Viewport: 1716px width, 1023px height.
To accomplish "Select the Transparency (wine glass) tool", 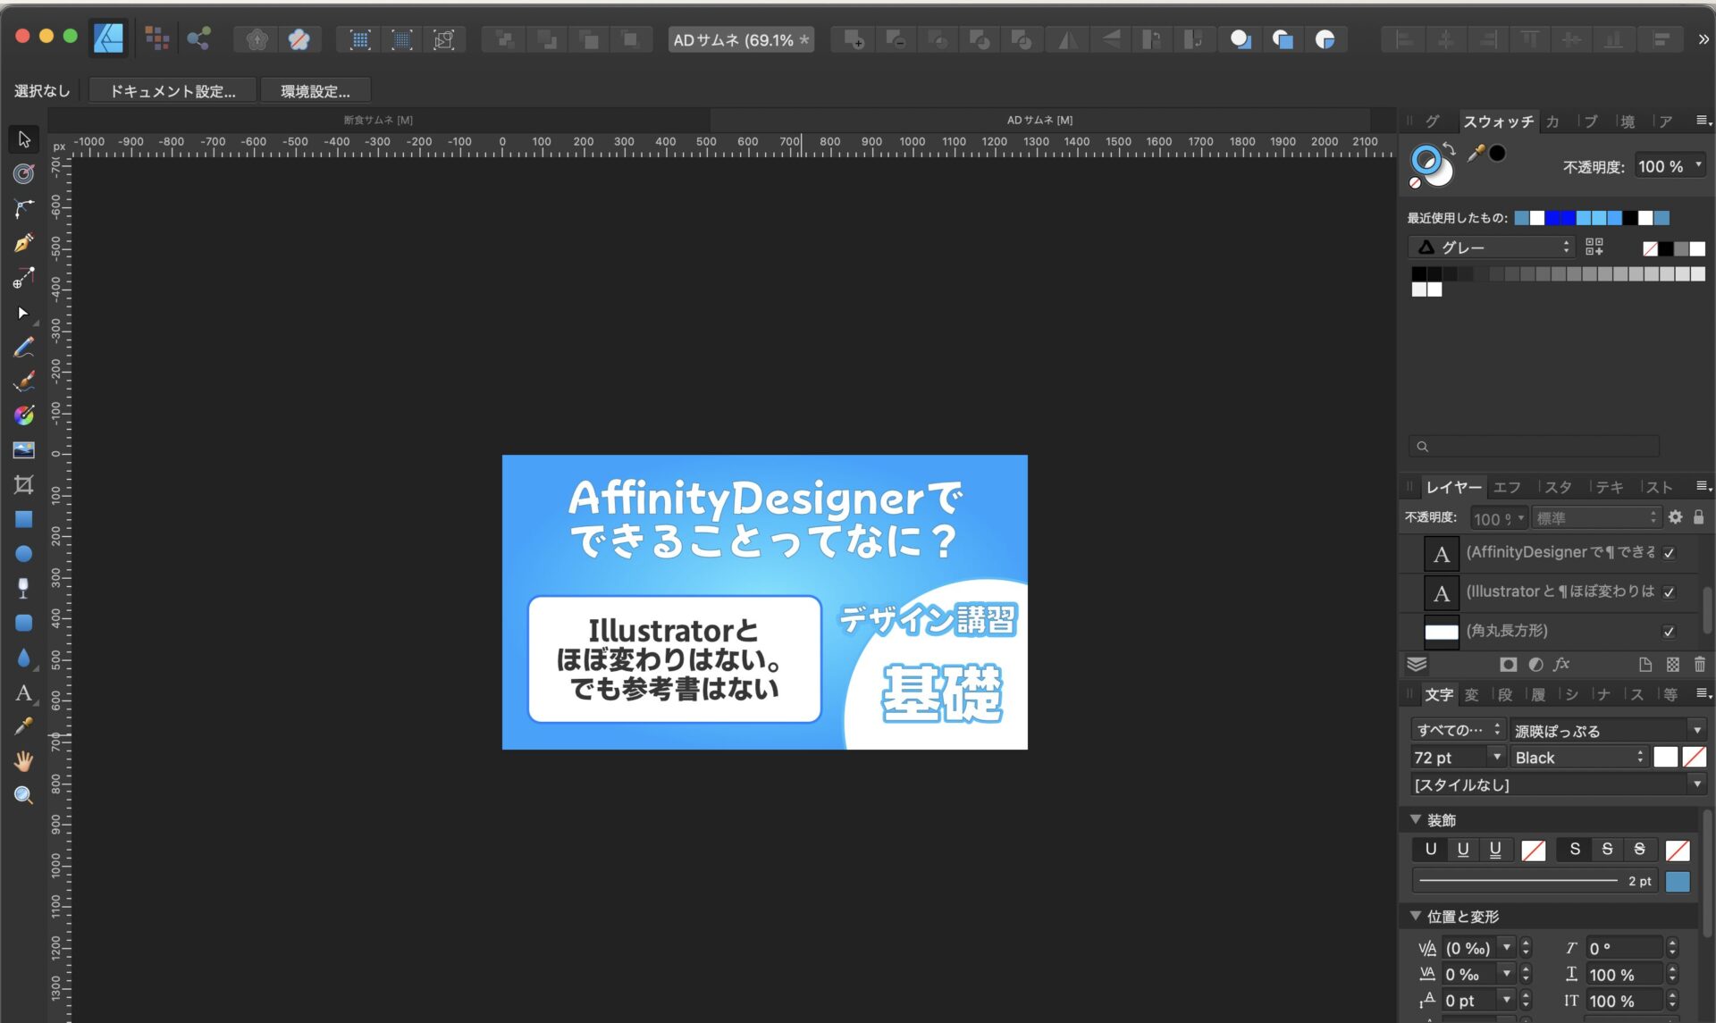I will click(24, 588).
